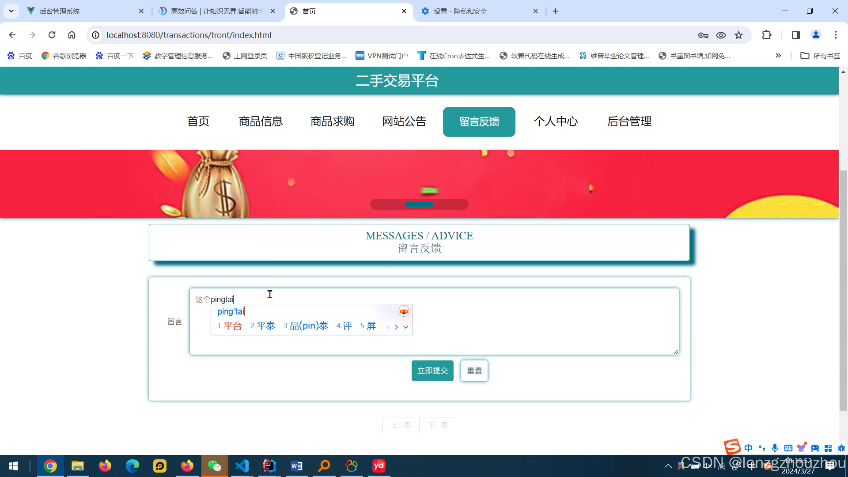
Task: Click the 立即提交 submit button
Action: coord(432,371)
